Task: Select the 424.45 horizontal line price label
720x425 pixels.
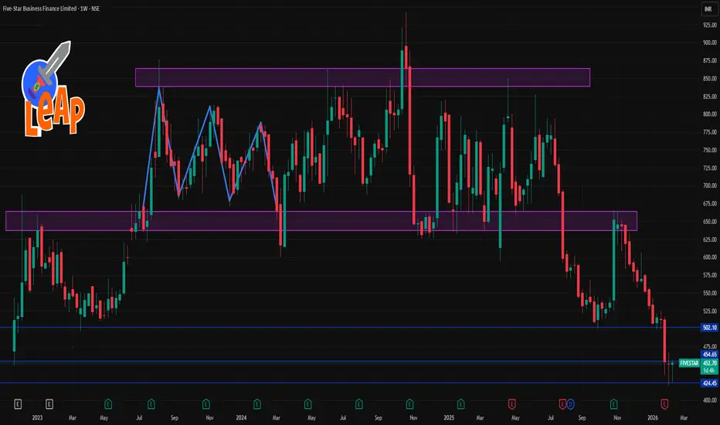Action: (x=709, y=383)
